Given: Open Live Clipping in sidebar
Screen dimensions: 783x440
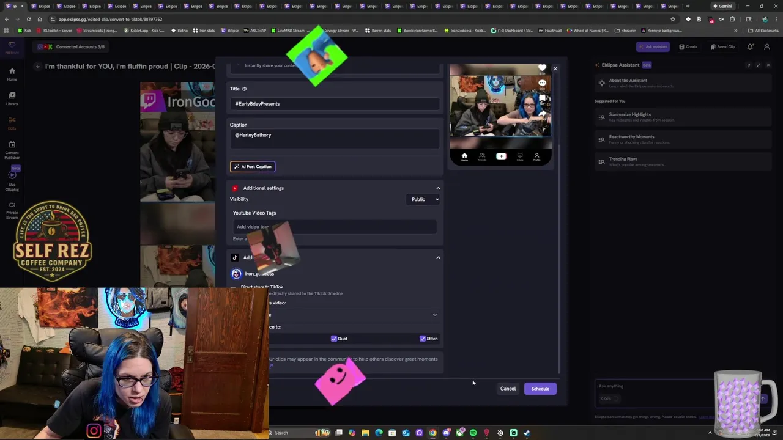Looking at the screenshot, I should click(x=12, y=180).
